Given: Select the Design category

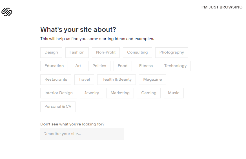Looking at the screenshot, I should (51, 52).
